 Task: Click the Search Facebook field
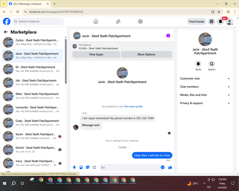point(38,21)
